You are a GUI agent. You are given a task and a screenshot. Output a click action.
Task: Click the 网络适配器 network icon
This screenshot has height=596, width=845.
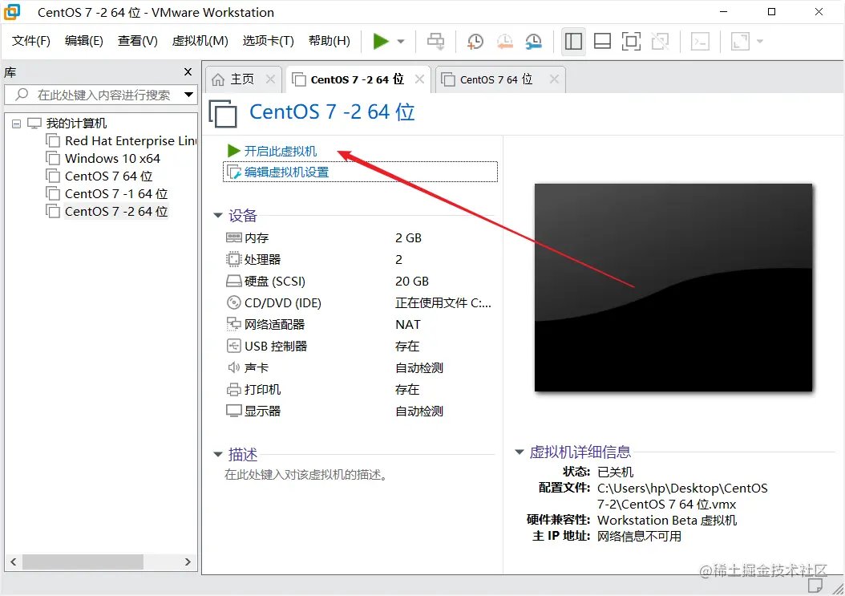[233, 324]
